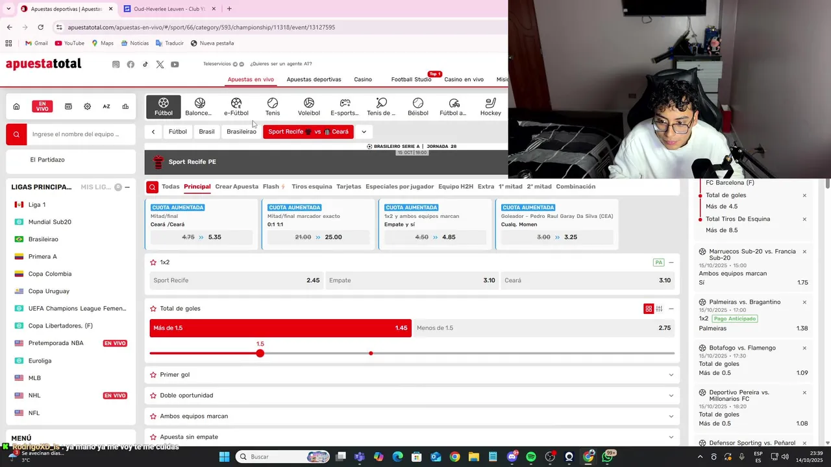Choose the Baloncesto basketball icon
The height and width of the screenshot is (467, 831).
point(199,107)
